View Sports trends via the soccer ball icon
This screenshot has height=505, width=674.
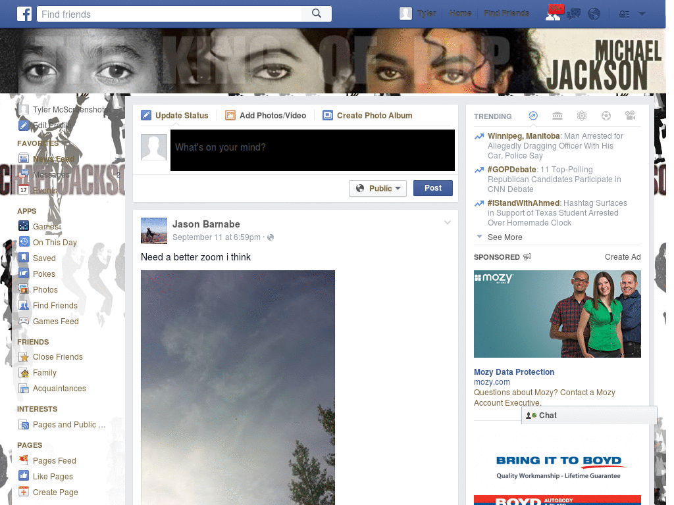[606, 116]
